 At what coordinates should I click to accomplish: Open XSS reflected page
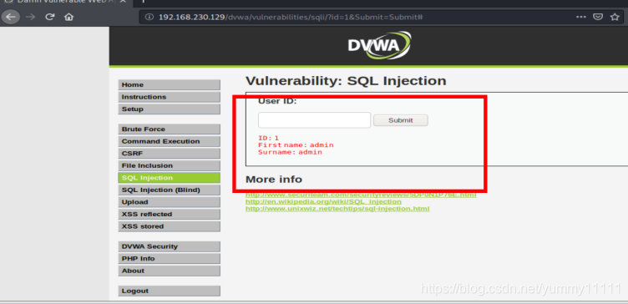169,215
